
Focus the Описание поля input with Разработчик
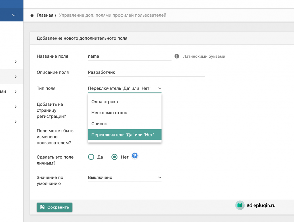(x=146, y=72)
